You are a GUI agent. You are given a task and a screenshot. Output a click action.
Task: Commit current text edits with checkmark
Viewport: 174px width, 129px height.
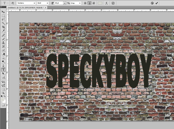click(x=157, y=3)
